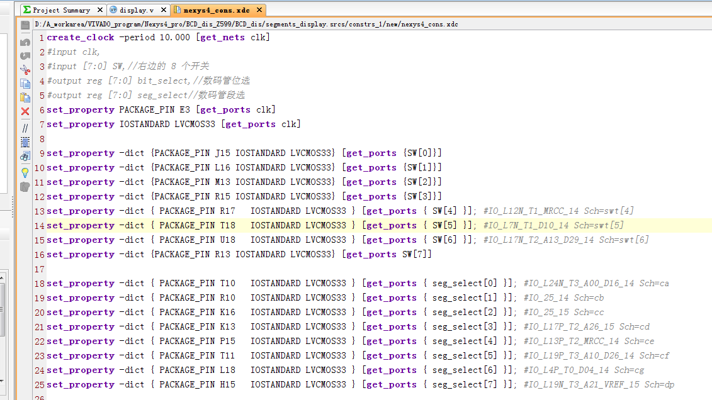Click 'PACKAGE_PIN H15' on line 25
The height and width of the screenshot is (400, 712).
coord(197,386)
